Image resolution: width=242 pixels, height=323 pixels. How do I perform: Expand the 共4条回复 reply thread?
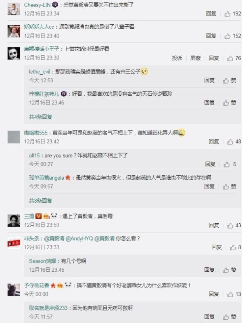[x=41, y=117]
